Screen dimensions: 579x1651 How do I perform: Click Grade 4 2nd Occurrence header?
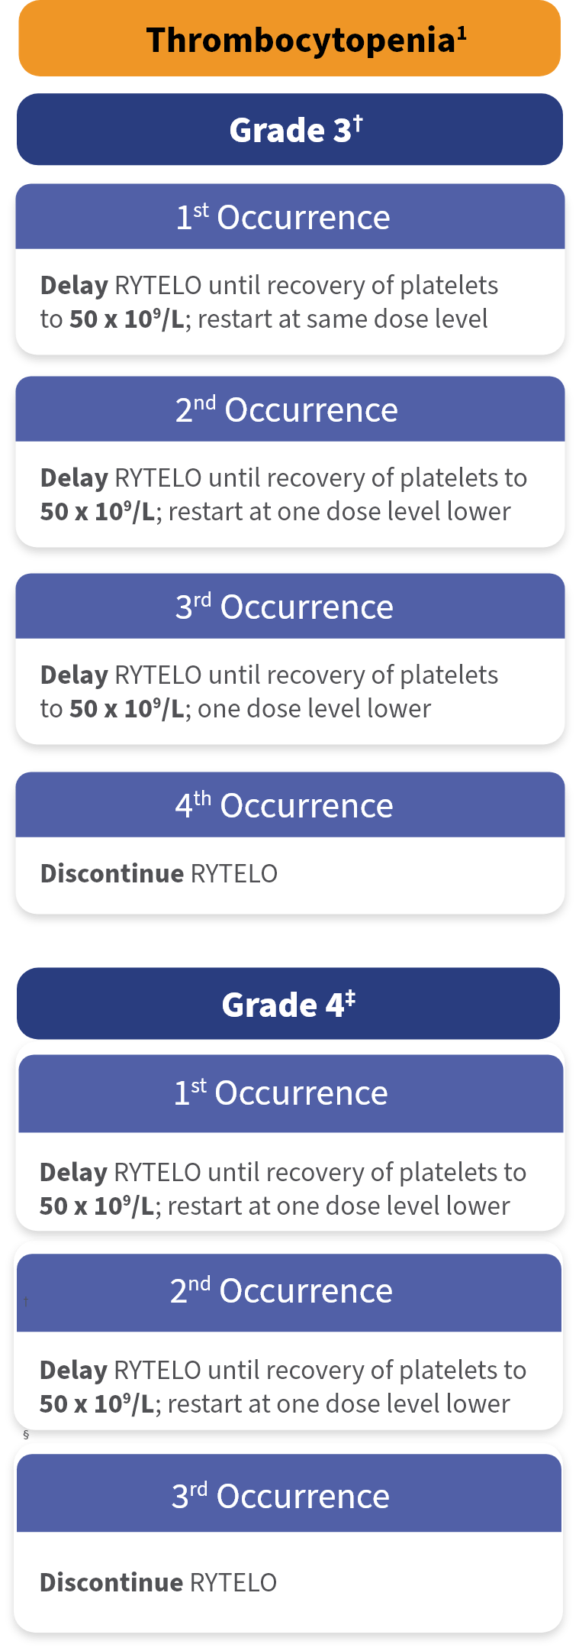point(289,1293)
